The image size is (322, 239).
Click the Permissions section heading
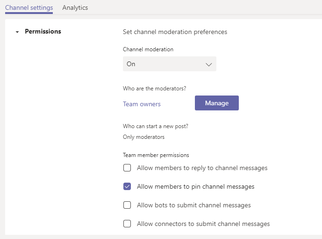click(x=43, y=32)
